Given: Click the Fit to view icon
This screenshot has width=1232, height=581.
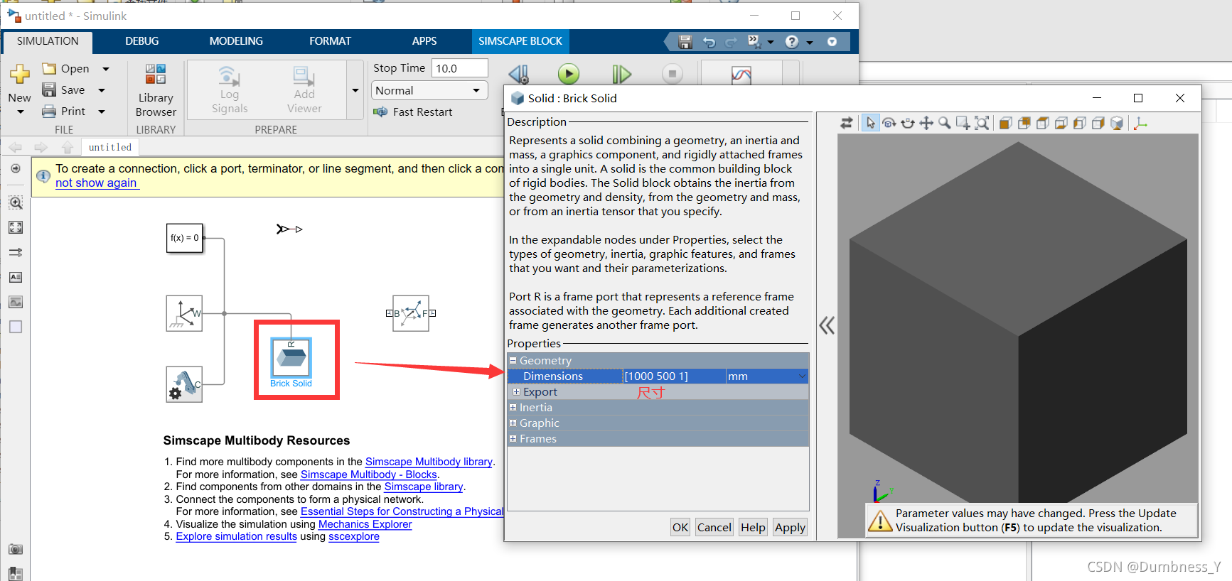Looking at the screenshot, I should (981, 123).
